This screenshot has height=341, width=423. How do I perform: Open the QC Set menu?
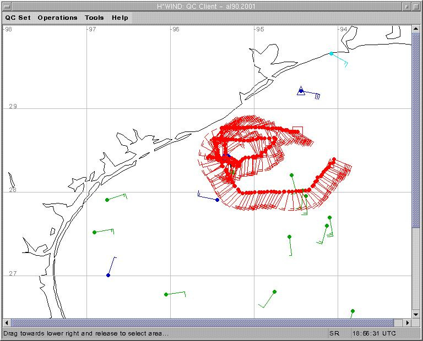point(18,18)
